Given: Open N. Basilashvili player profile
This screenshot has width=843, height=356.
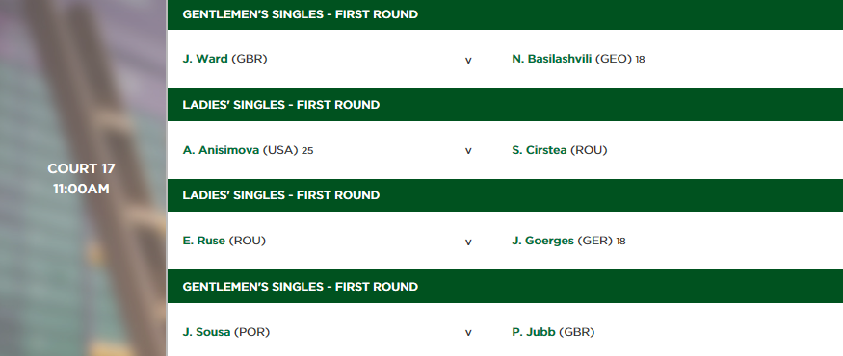Looking at the screenshot, I should [x=552, y=59].
